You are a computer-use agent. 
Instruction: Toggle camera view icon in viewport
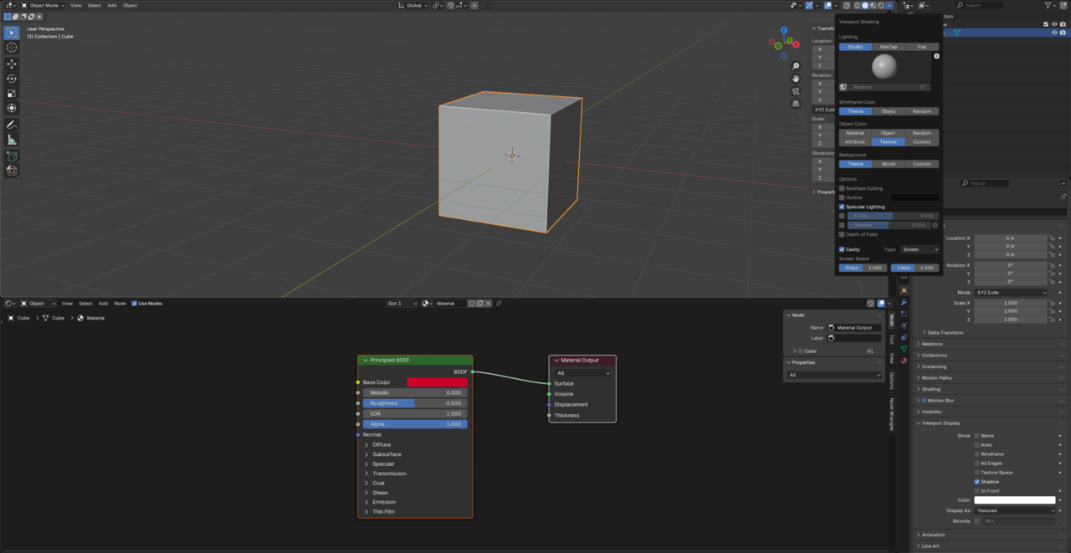tap(796, 91)
